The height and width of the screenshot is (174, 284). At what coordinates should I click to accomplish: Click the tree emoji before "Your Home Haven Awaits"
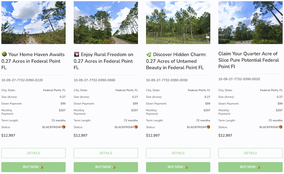(4, 54)
